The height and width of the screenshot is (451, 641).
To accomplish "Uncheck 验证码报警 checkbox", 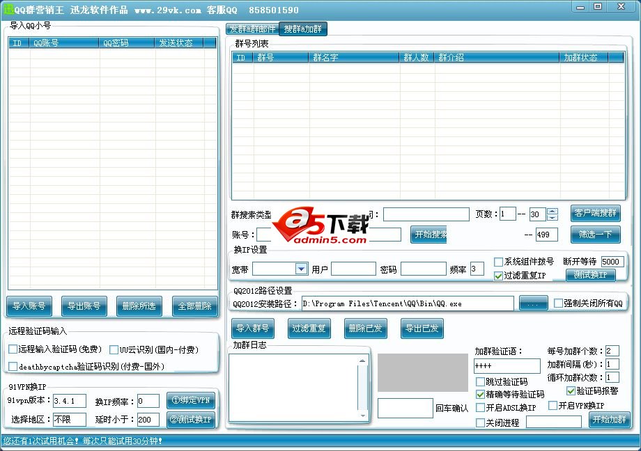I will (571, 391).
